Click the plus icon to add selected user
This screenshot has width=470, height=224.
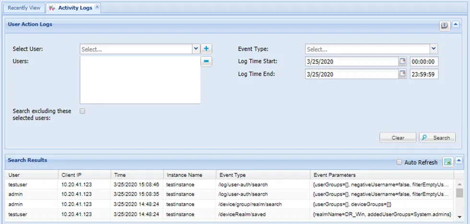pos(206,49)
